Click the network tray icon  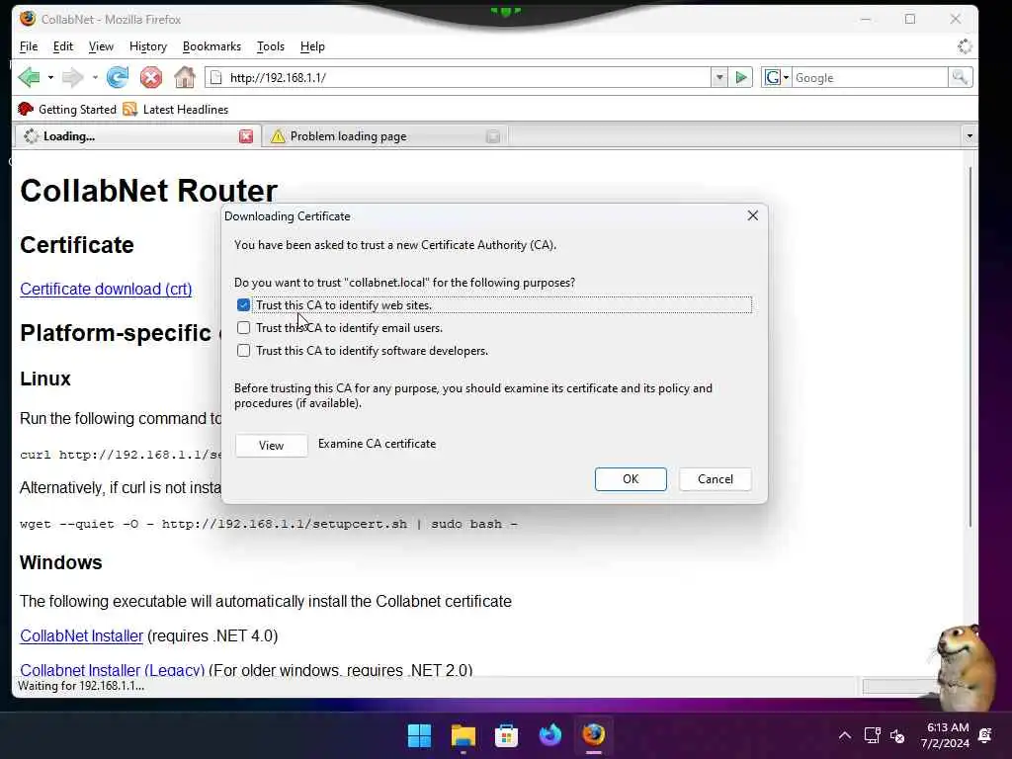tap(872, 735)
